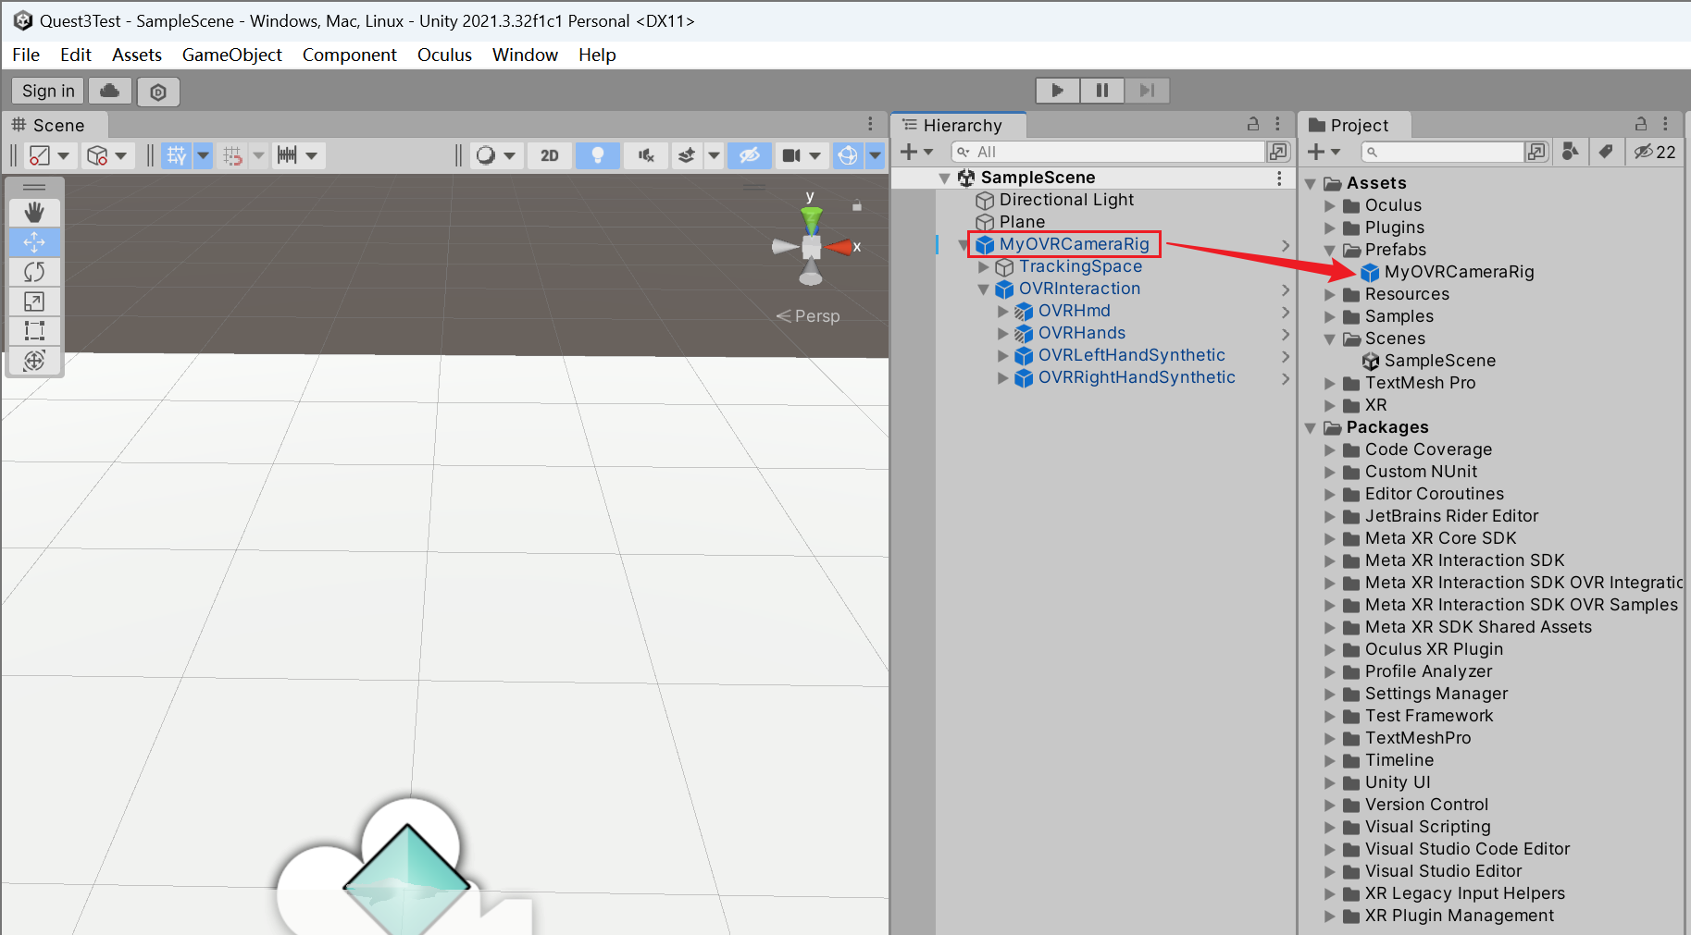This screenshot has height=935, width=1691.
Task: Toggle scene visibility hidden-objects eye button
Action: (750, 155)
